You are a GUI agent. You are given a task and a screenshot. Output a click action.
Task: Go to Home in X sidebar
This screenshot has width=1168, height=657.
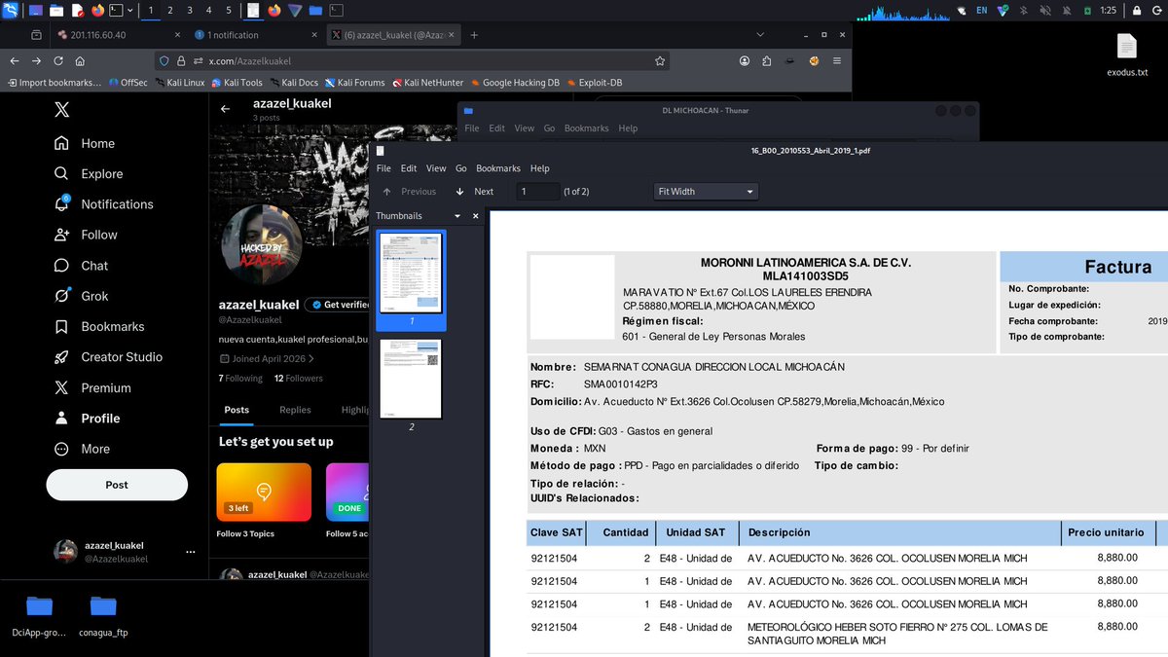click(x=85, y=143)
